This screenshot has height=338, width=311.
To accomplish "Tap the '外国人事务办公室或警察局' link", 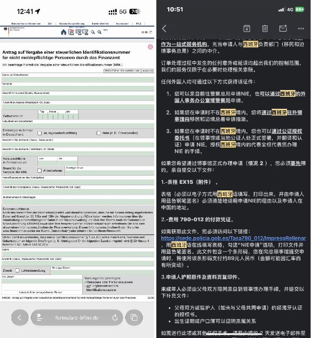I will pos(202,101).
